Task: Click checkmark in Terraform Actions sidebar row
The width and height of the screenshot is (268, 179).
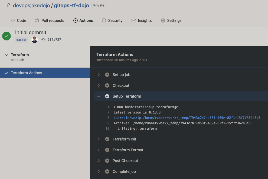Action: coord(6,73)
